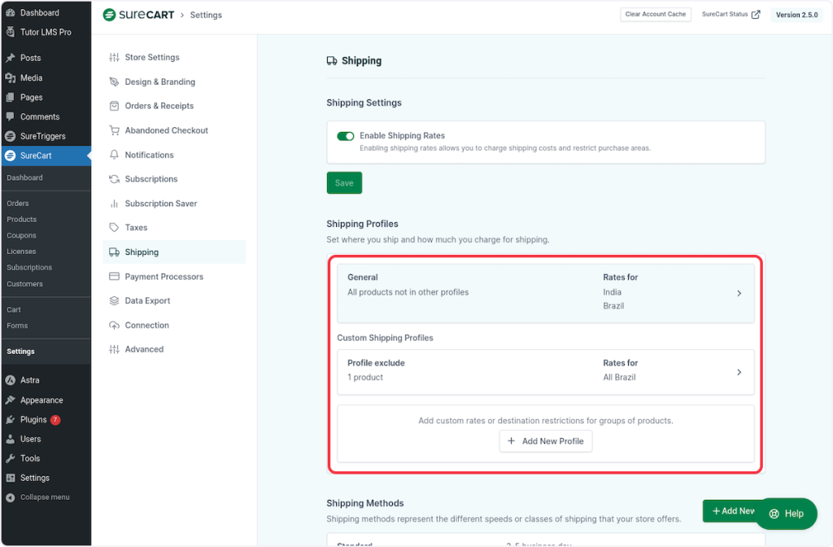The image size is (833, 547).
Task: Open Plugins in the WordPress sidebar
Action: tap(33, 420)
